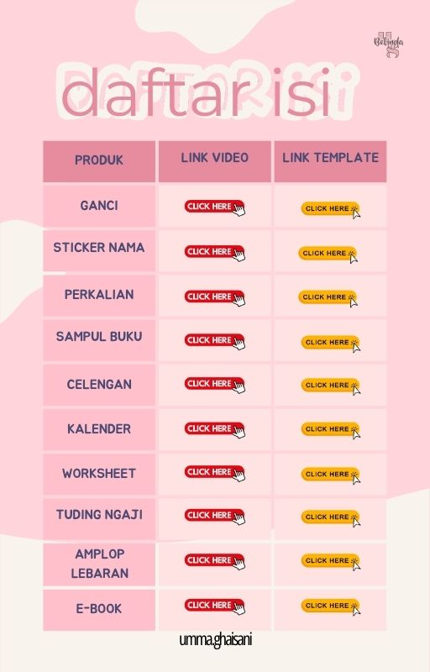Image resolution: width=430 pixels, height=672 pixels.
Task: Click the red video button for GANCI
Action: [x=214, y=207]
